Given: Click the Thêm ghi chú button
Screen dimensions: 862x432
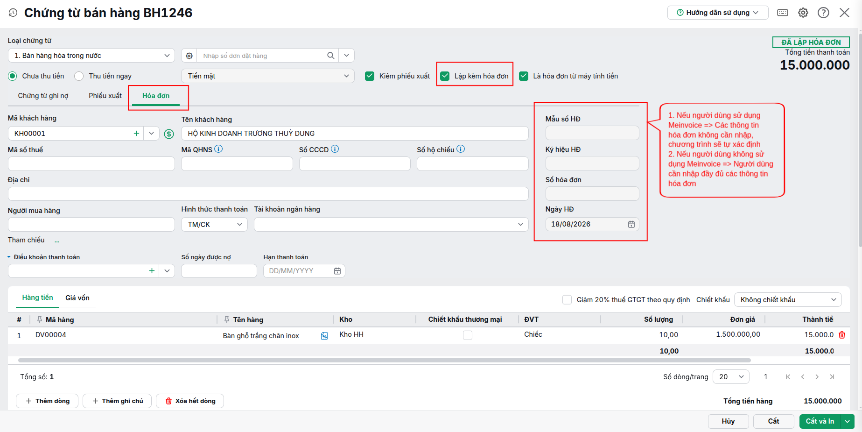Looking at the screenshot, I should click(117, 401).
